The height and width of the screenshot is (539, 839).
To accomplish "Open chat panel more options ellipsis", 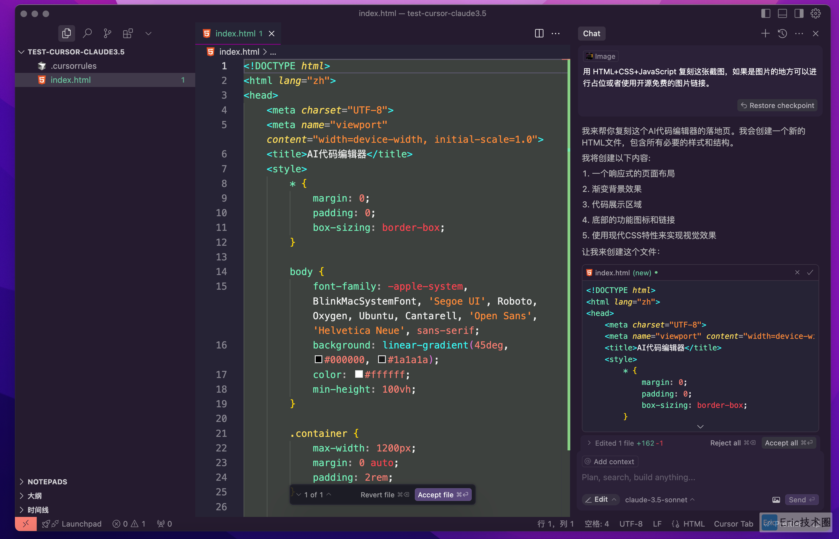I will click(799, 34).
